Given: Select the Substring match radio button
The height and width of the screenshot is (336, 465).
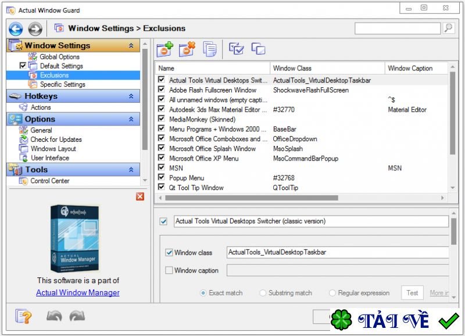Looking at the screenshot, I should (x=263, y=293).
